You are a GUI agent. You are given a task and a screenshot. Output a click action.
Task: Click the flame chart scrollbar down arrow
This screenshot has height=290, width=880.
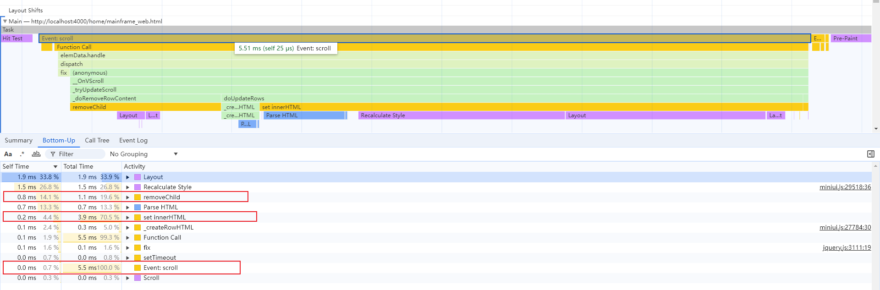[876, 129]
